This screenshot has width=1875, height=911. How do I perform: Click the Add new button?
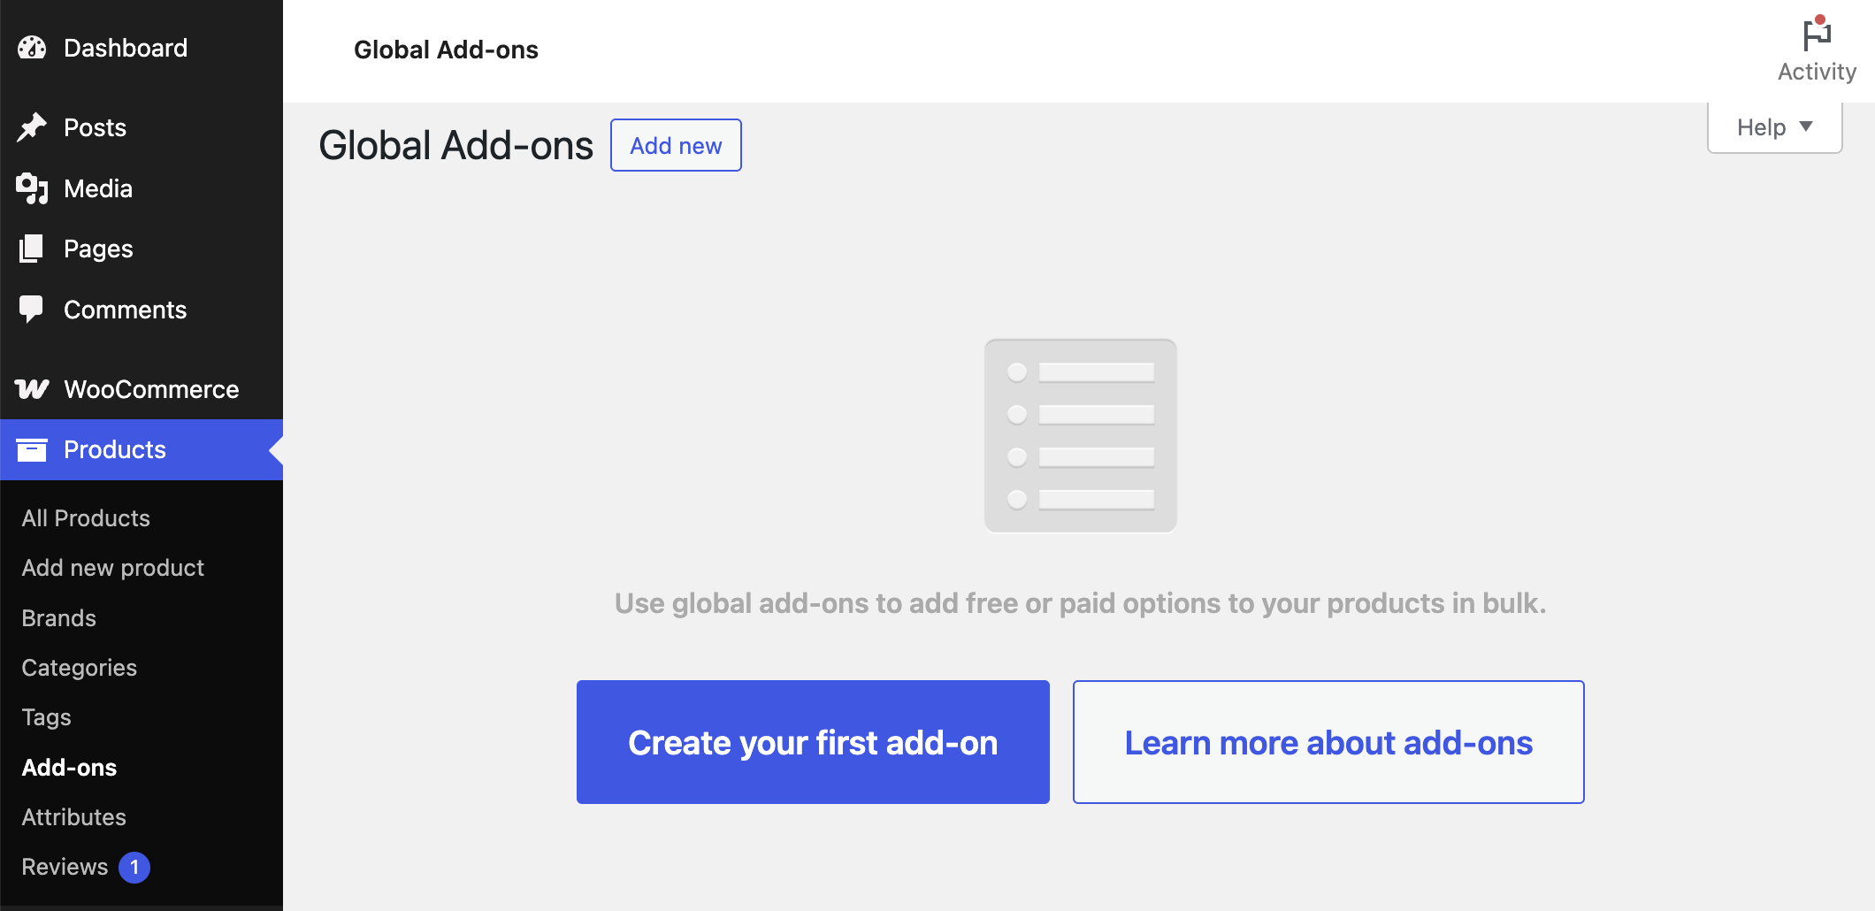pos(675,145)
